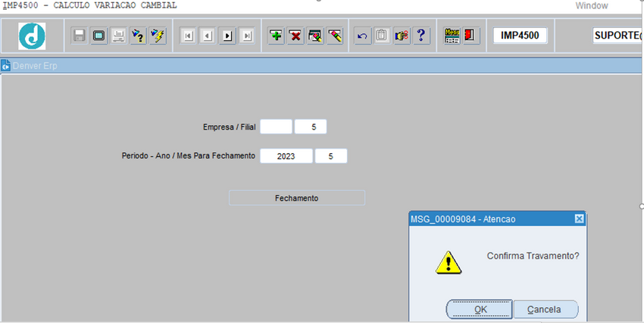Viewport: 644px width, 323px height.
Task: Insert new record with green plus icon
Action: pos(277,36)
